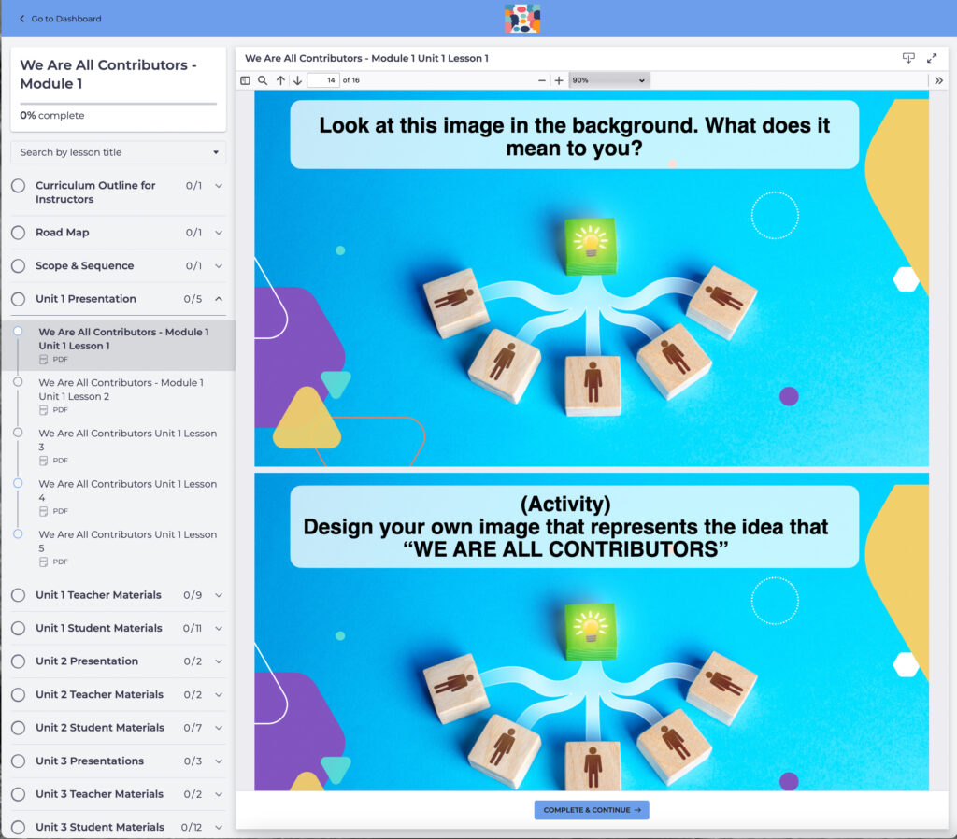Screen dimensions: 957x839
Task: Open the 90% zoom level dropdown
Action: (608, 81)
